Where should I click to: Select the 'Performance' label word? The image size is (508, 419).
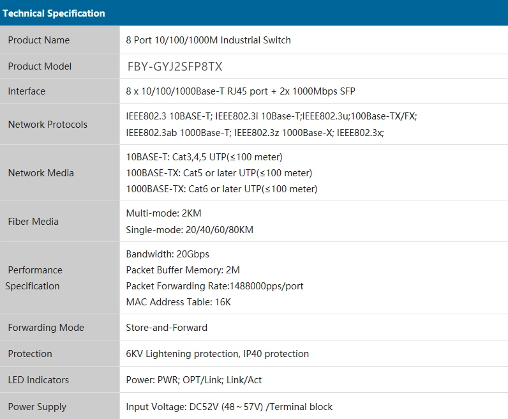pos(35,270)
